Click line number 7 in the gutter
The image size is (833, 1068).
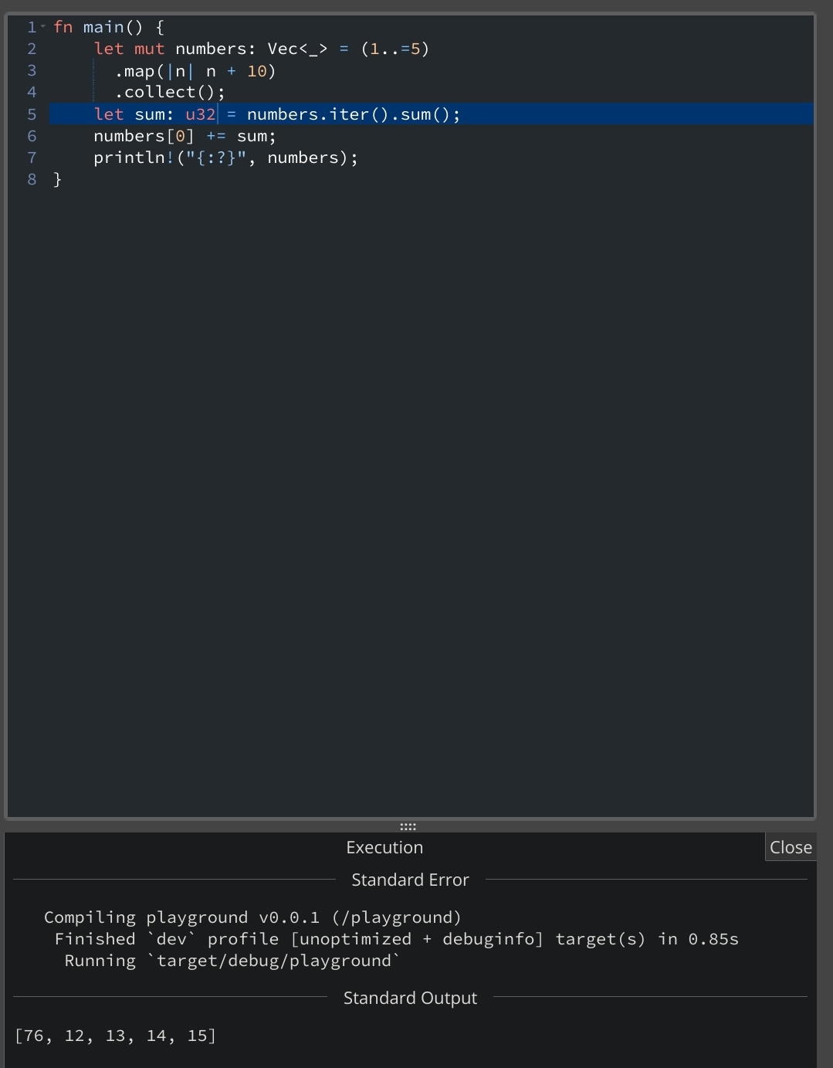pyautogui.click(x=32, y=158)
